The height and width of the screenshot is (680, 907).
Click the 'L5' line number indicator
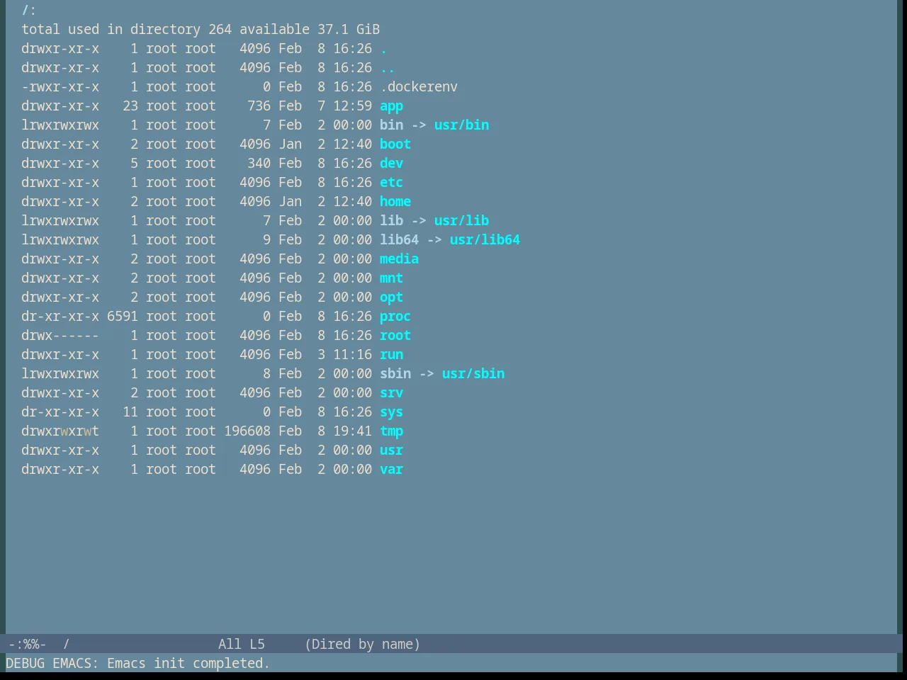(257, 645)
